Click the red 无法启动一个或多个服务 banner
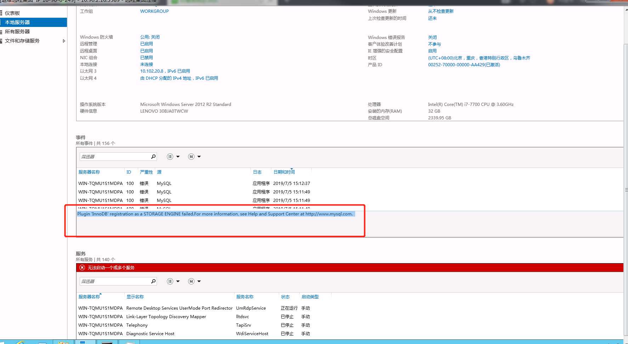This screenshot has height=344, width=628. pos(350,267)
